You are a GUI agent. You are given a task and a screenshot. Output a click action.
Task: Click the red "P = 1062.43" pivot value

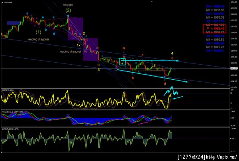point(215,29)
